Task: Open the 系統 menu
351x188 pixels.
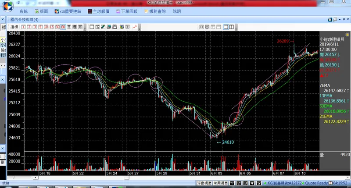Action: pyautogui.click(x=24, y=11)
